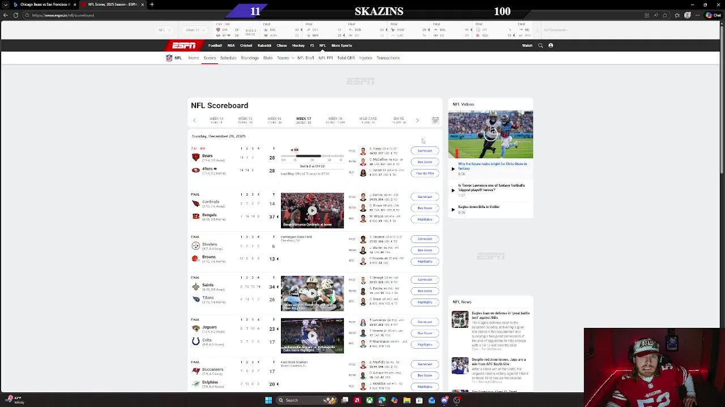Viewport: 725px width, 407px height.
Task: Click the Bears team logo
Action: pos(195,157)
